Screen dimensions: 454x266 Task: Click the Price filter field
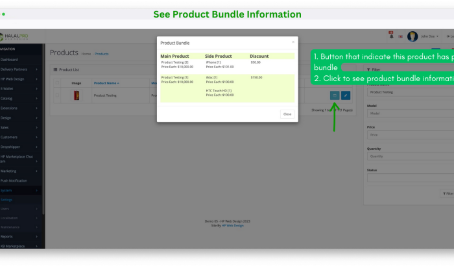(x=411, y=135)
